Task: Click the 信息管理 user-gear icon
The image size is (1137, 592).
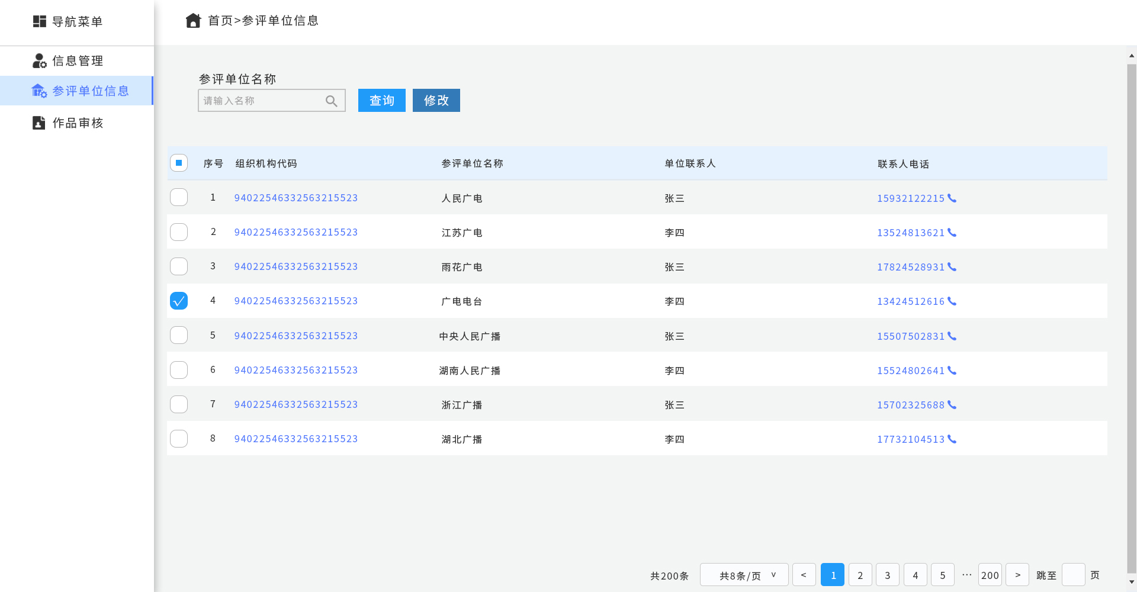Action: pyautogui.click(x=39, y=61)
